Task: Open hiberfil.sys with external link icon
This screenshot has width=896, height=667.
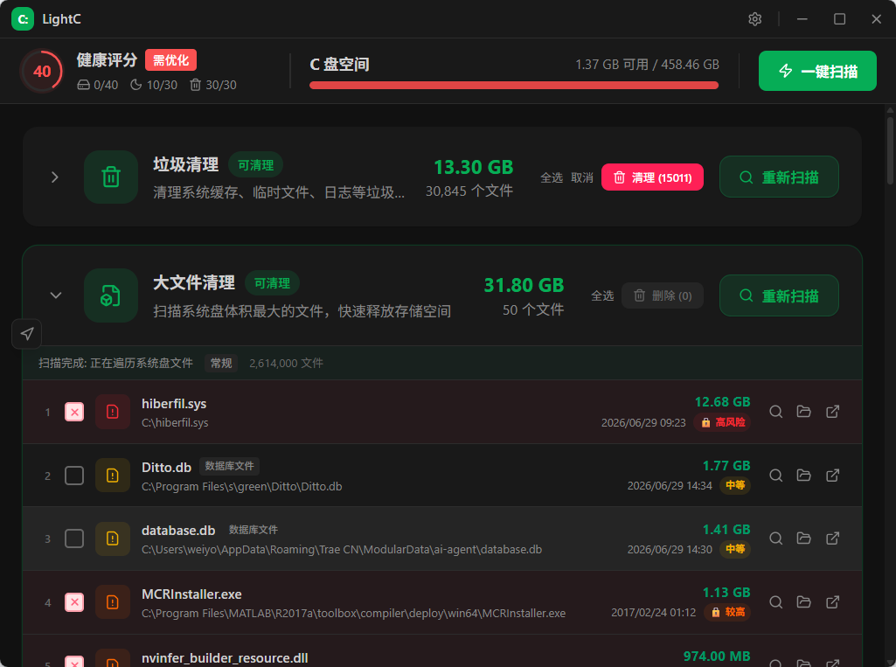Action: click(832, 412)
